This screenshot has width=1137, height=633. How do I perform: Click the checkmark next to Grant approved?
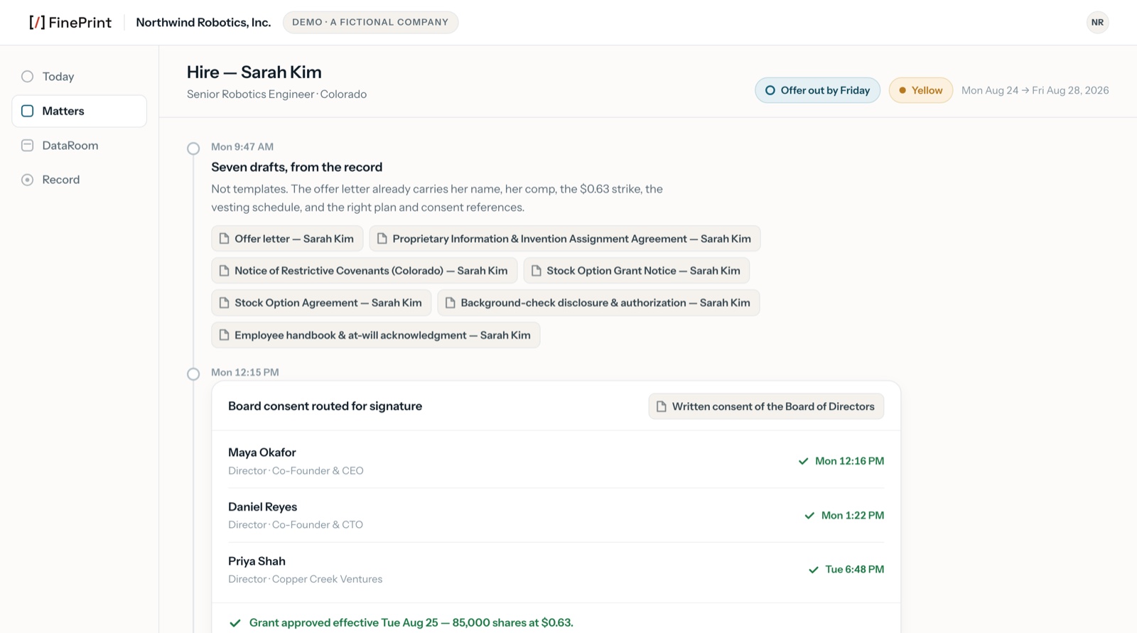[235, 623]
